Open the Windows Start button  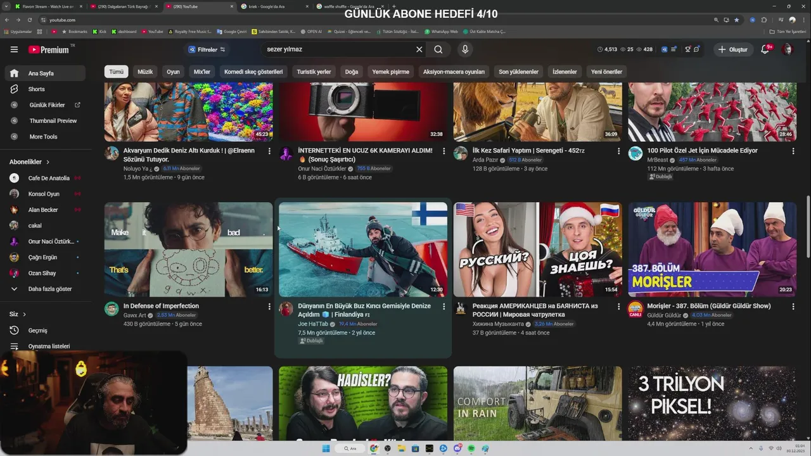click(x=326, y=448)
